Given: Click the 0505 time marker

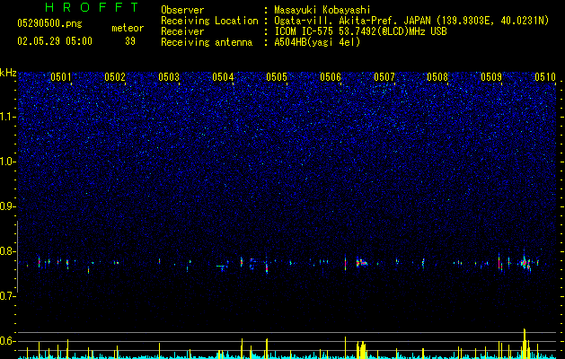Looking at the screenshot, I should 277,77.
